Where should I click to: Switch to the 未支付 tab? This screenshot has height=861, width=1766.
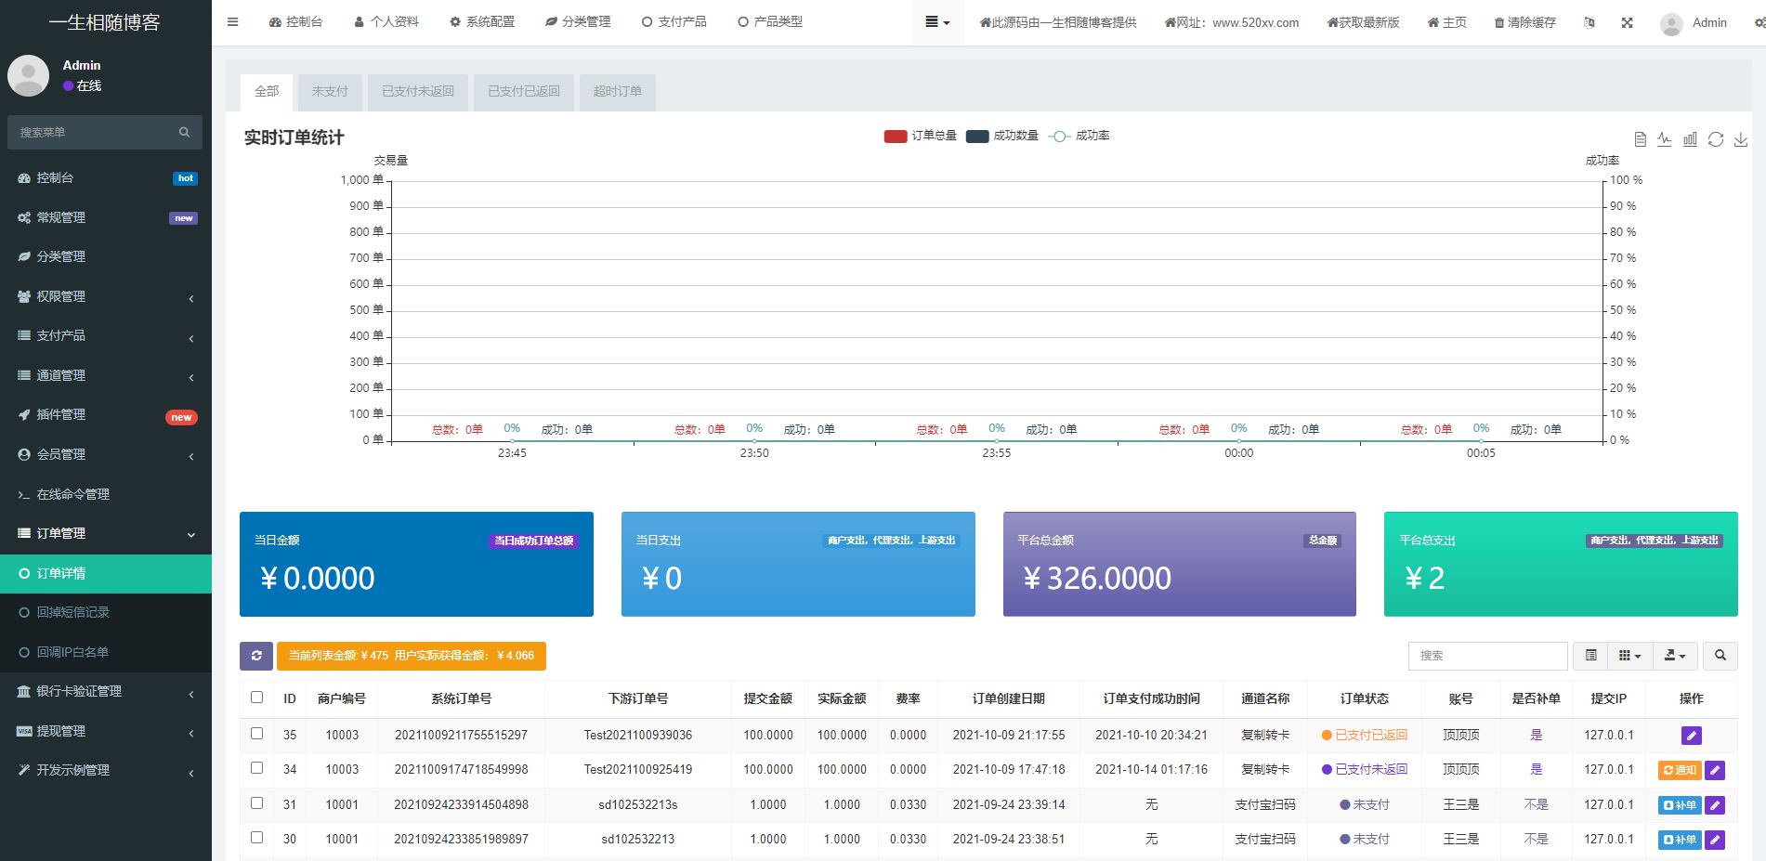point(331,92)
